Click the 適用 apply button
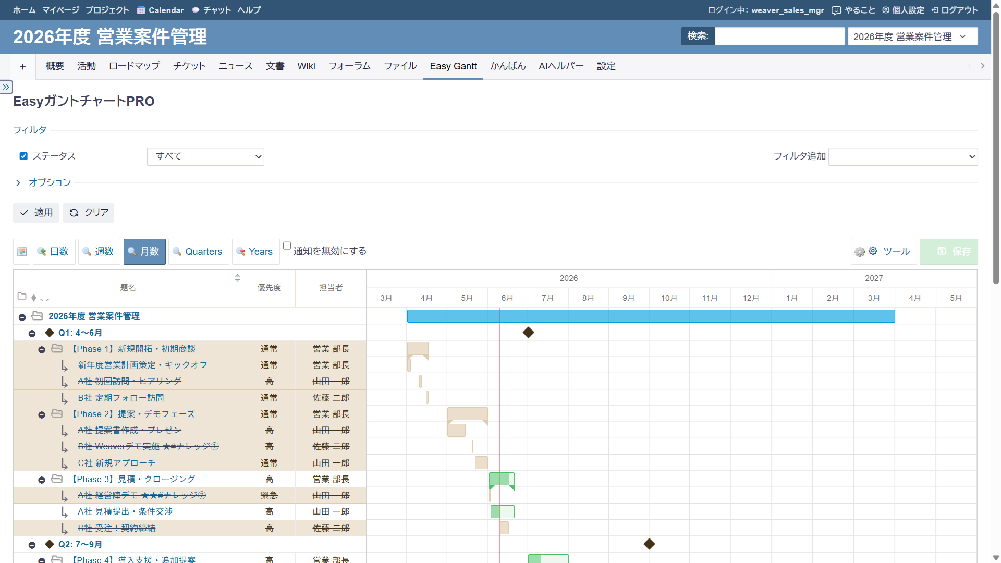Screen dimensions: 1001x563 (36, 213)
